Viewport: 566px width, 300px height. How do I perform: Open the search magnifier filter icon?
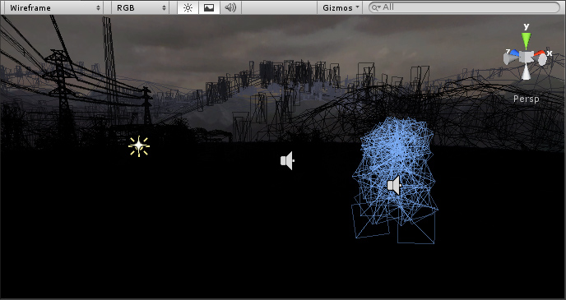coord(376,7)
